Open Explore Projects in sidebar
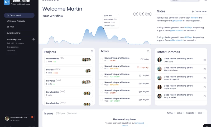 (16, 21)
